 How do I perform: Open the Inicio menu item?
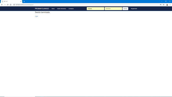(53, 9)
